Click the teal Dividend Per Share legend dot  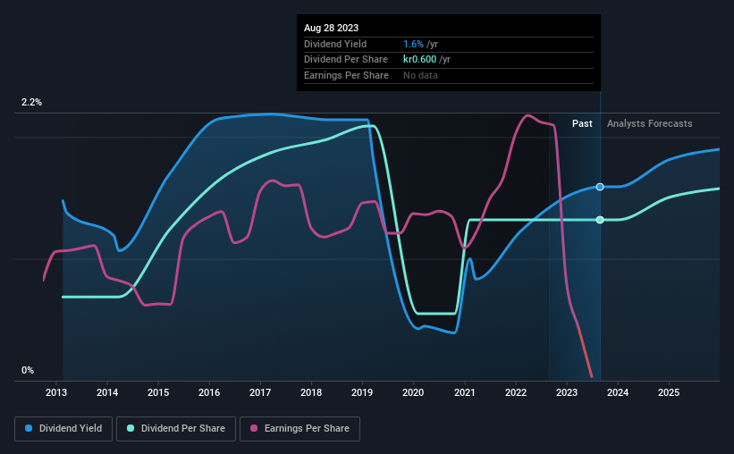(x=131, y=428)
